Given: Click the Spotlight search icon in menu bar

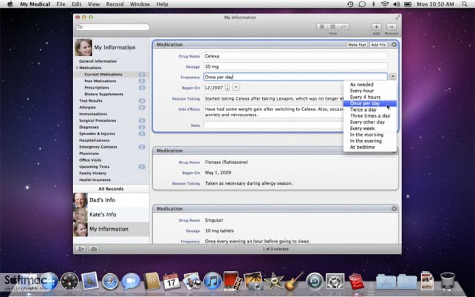Looking at the screenshot, I should pyautogui.click(x=465, y=4).
